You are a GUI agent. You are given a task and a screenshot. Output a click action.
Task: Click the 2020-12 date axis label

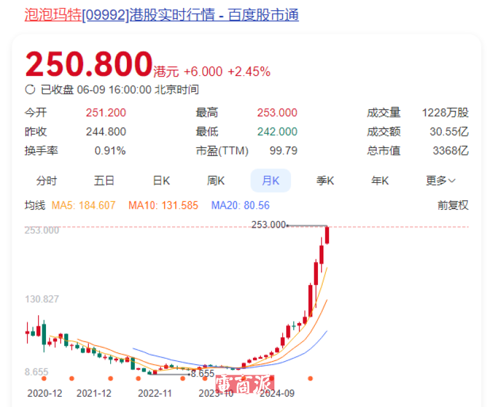(x=45, y=394)
